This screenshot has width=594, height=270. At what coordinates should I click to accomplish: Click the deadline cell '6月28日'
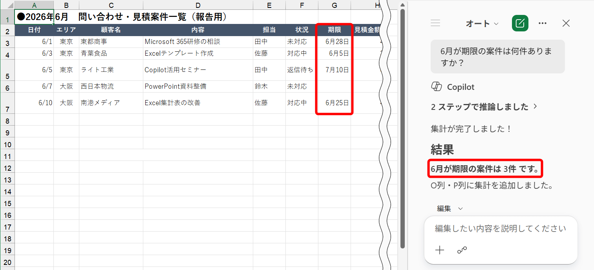pos(334,42)
